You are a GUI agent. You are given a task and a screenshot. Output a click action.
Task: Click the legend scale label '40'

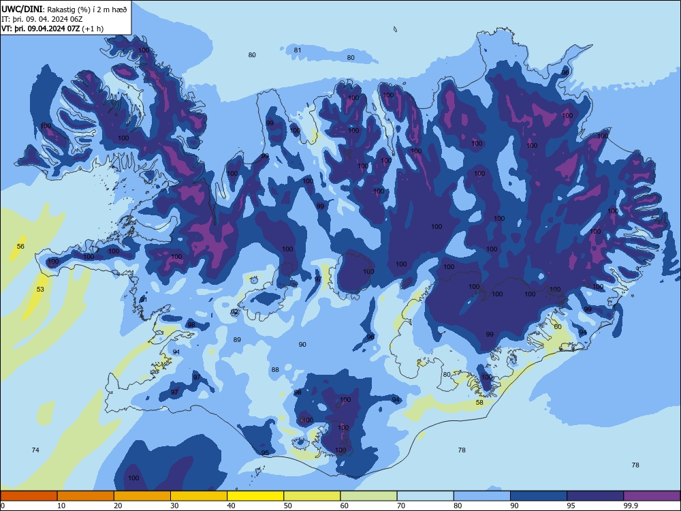click(x=232, y=506)
